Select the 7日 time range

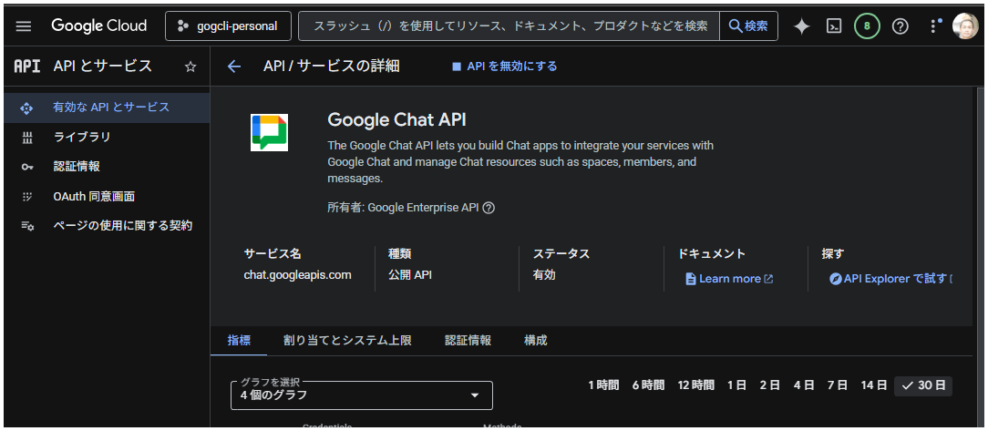(x=838, y=385)
